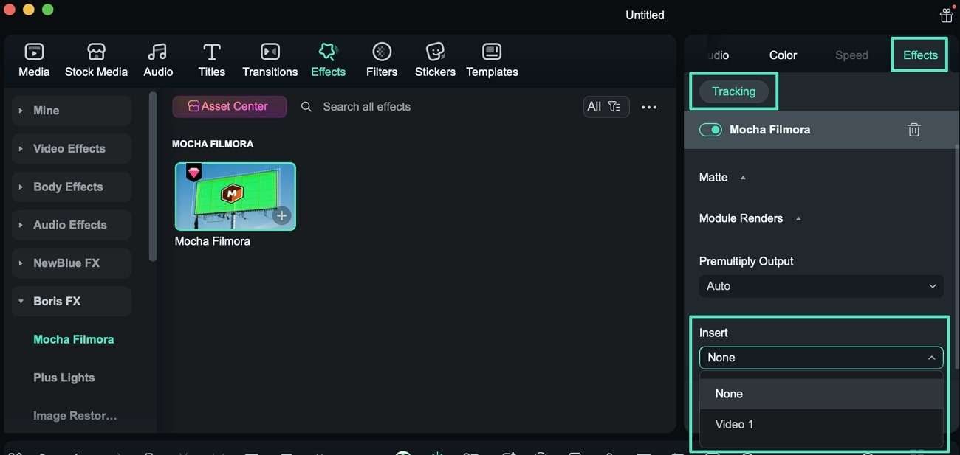Open the Templates tab
This screenshot has height=455, width=960.
tap(492, 60)
